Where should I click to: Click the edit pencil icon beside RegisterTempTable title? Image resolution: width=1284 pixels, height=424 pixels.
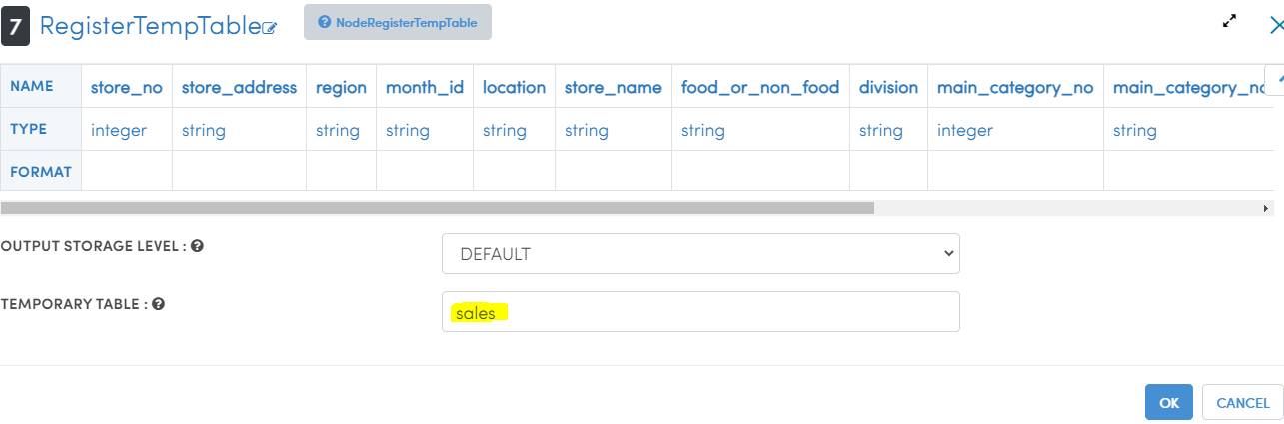click(x=269, y=29)
